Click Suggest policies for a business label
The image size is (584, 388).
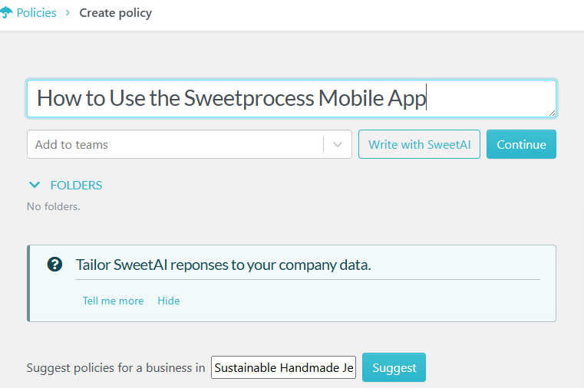[x=116, y=368]
